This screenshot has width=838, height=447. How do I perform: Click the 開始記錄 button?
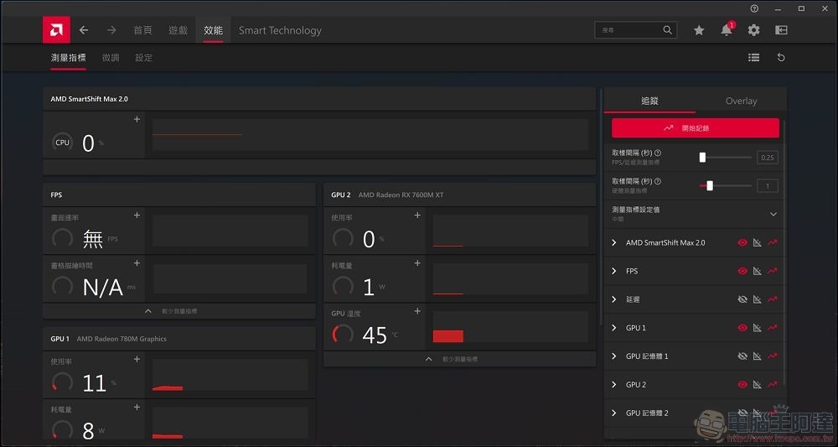[696, 128]
